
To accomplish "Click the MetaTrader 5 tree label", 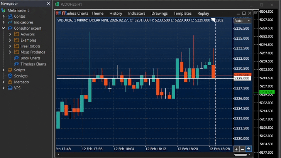I will click(x=19, y=10).
